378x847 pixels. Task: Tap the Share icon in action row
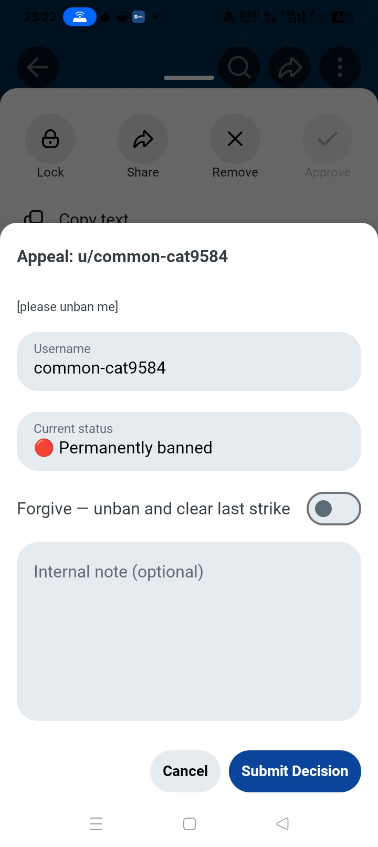pos(143,139)
